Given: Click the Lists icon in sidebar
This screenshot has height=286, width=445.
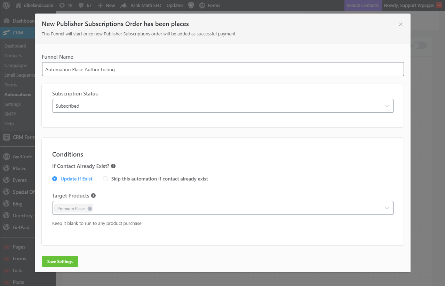Looking at the screenshot, I should 6,271.
